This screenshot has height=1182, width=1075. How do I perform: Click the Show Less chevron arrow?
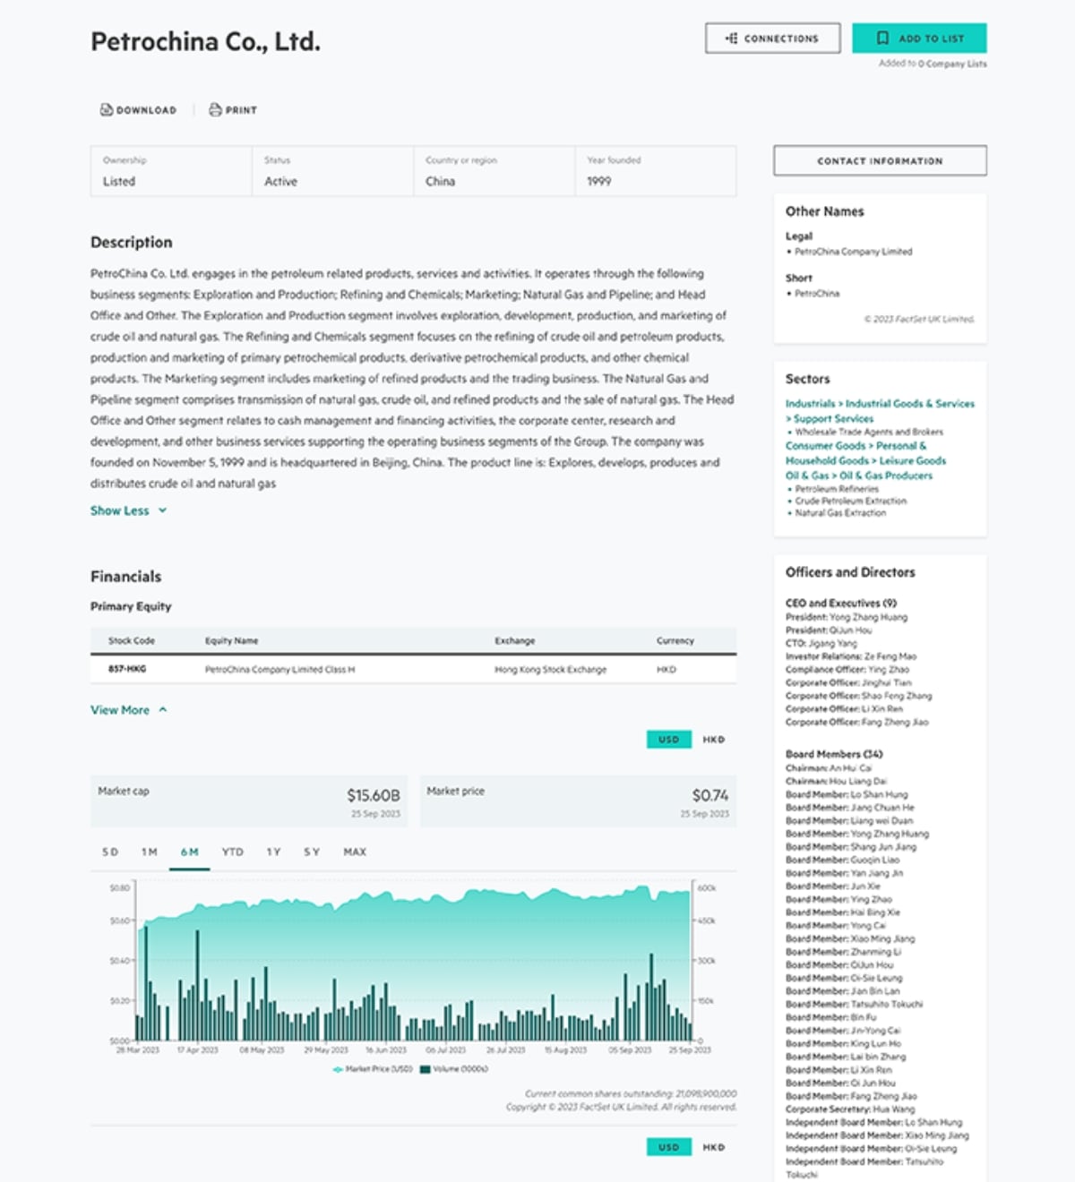point(162,510)
